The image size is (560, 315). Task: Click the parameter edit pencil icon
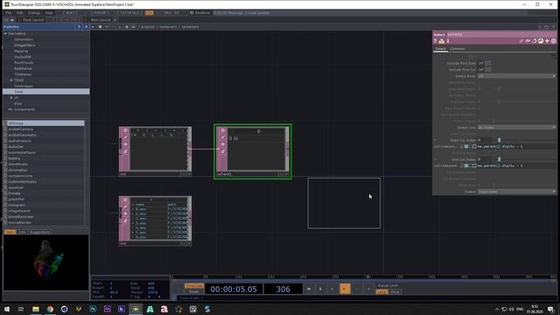521,41
